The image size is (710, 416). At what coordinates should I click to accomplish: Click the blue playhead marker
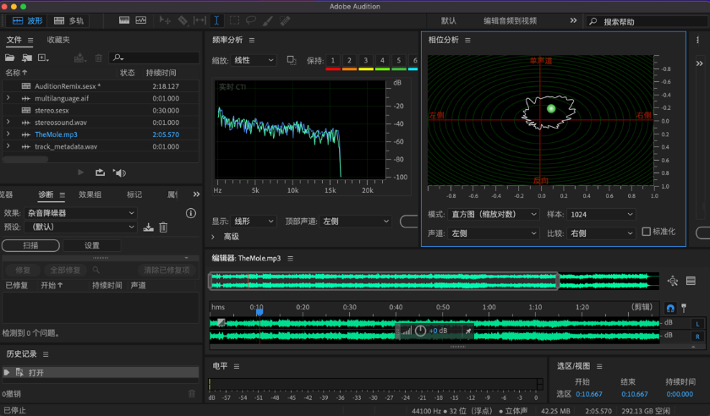click(x=259, y=312)
